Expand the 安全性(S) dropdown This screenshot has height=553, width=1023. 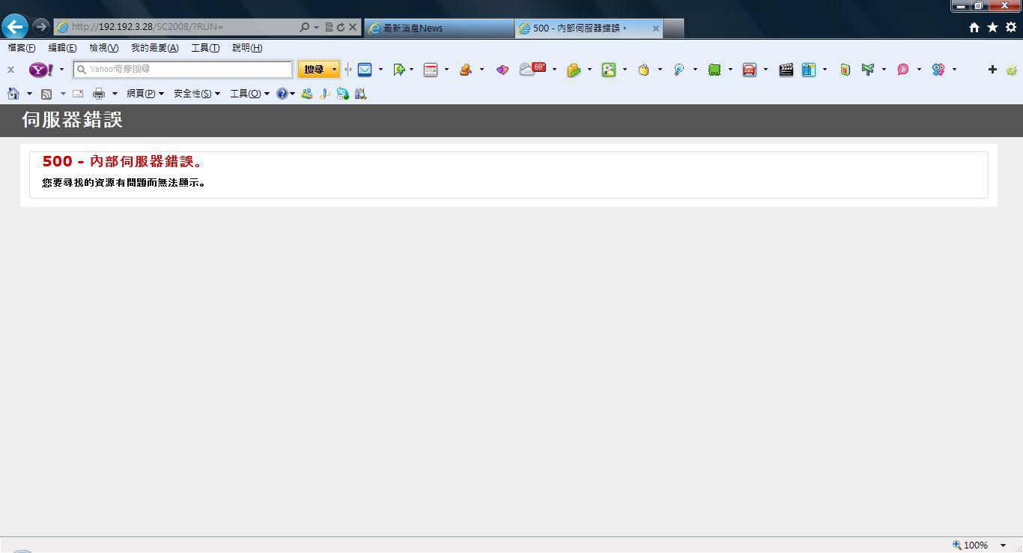point(197,94)
